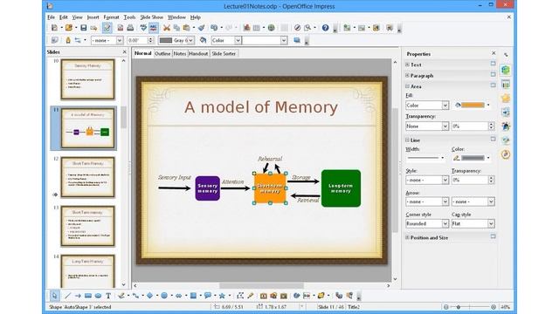This screenshot has width=559, height=314.
Task: Click the Print icon in toolbar
Action: click(x=130, y=28)
